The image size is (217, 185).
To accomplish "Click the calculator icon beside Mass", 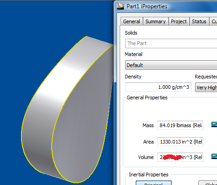I will pos(214,124).
